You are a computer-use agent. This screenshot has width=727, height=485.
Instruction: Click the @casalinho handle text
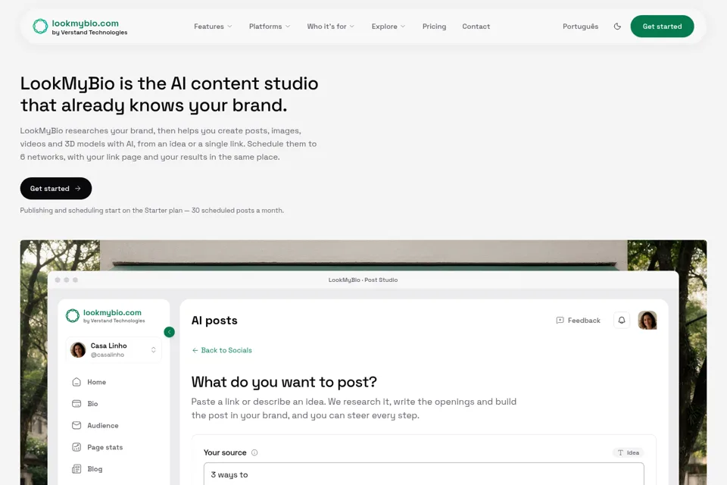[108, 355]
